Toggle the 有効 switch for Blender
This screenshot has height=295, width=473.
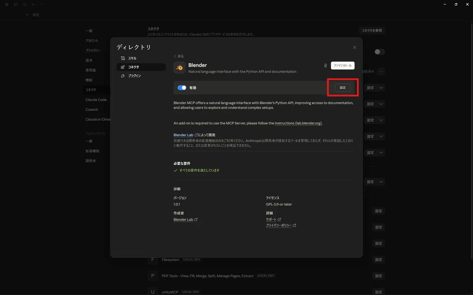[x=182, y=88]
